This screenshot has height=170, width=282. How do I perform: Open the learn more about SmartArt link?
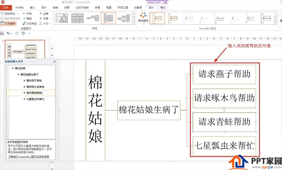pos(28,157)
